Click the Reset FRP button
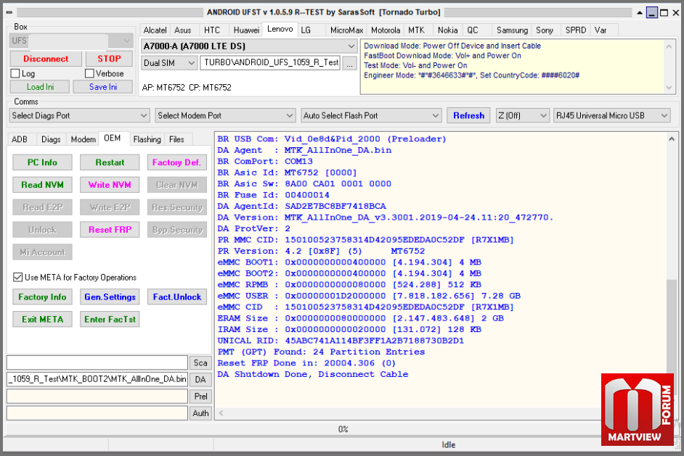The width and height of the screenshot is (684, 456). point(110,230)
